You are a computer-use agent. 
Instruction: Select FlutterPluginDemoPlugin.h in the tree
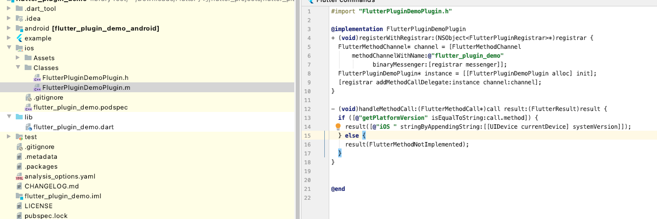coord(85,77)
